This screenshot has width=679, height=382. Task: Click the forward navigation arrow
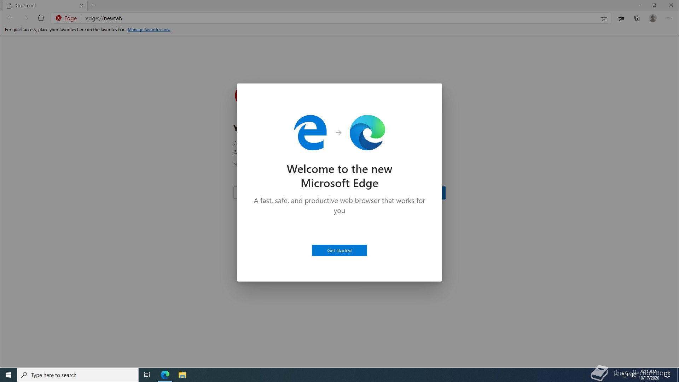pyautogui.click(x=25, y=18)
